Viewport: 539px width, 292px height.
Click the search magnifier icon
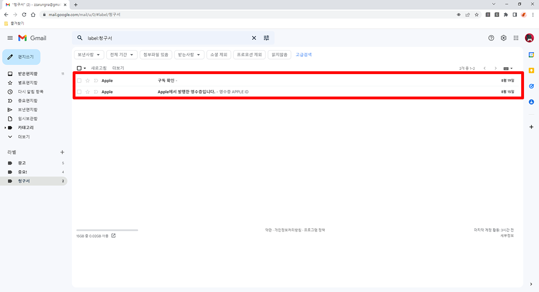pyautogui.click(x=80, y=38)
